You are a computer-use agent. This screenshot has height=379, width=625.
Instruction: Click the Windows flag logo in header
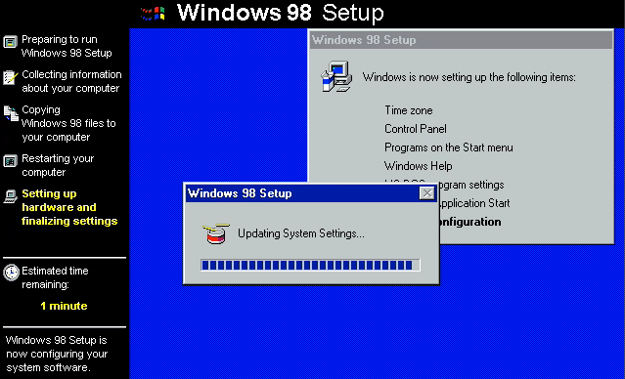tap(154, 13)
